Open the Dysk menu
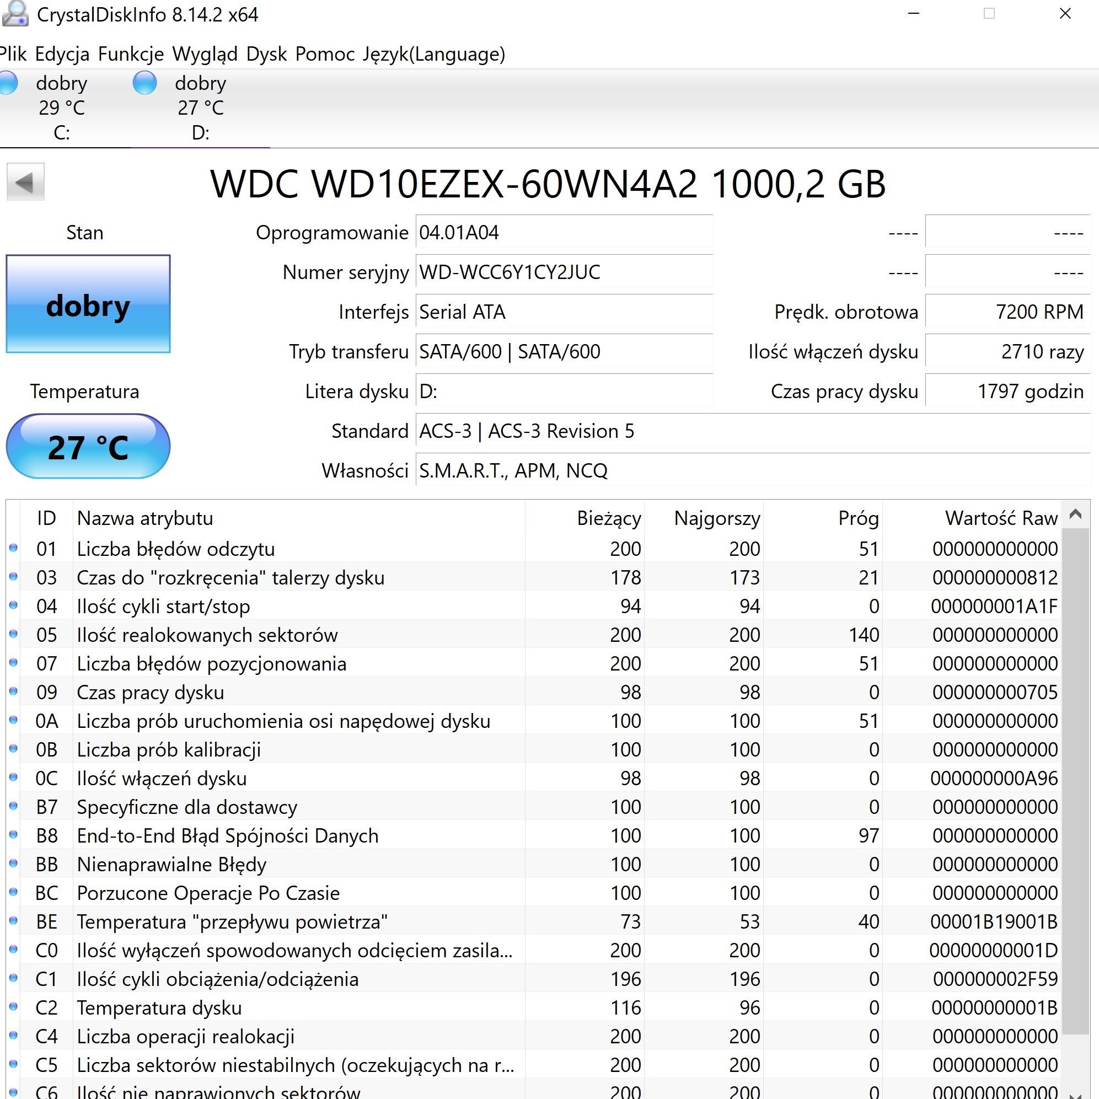This screenshot has height=1099, width=1099. pyautogui.click(x=266, y=54)
